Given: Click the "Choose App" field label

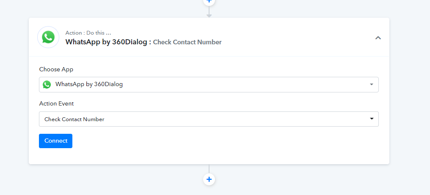Looking at the screenshot, I should (x=56, y=69).
